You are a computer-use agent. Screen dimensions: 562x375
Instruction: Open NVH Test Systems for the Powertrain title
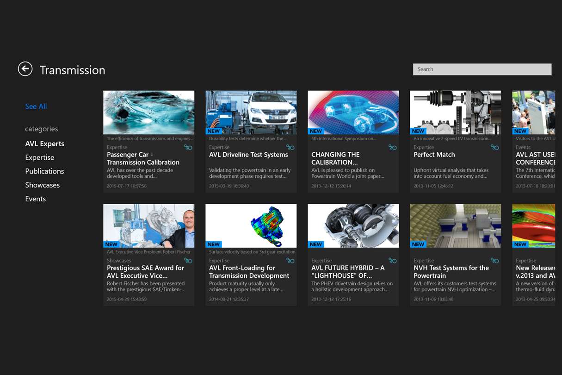[x=451, y=272]
